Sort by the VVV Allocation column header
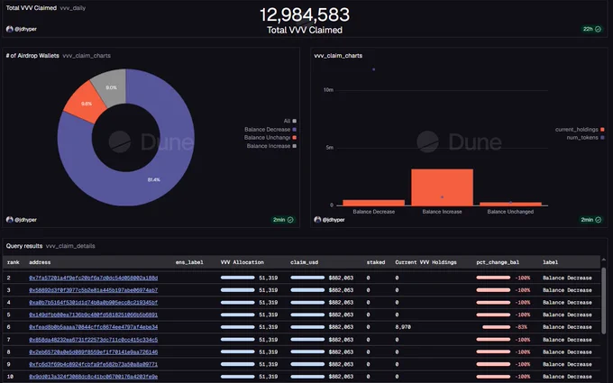This screenshot has height=383, width=613. [x=242, y=262]
